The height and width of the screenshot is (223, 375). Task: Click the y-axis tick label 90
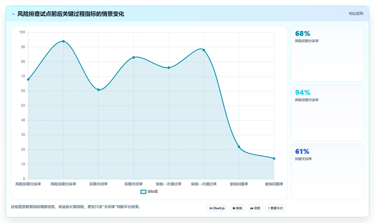[x=23, y=47]
